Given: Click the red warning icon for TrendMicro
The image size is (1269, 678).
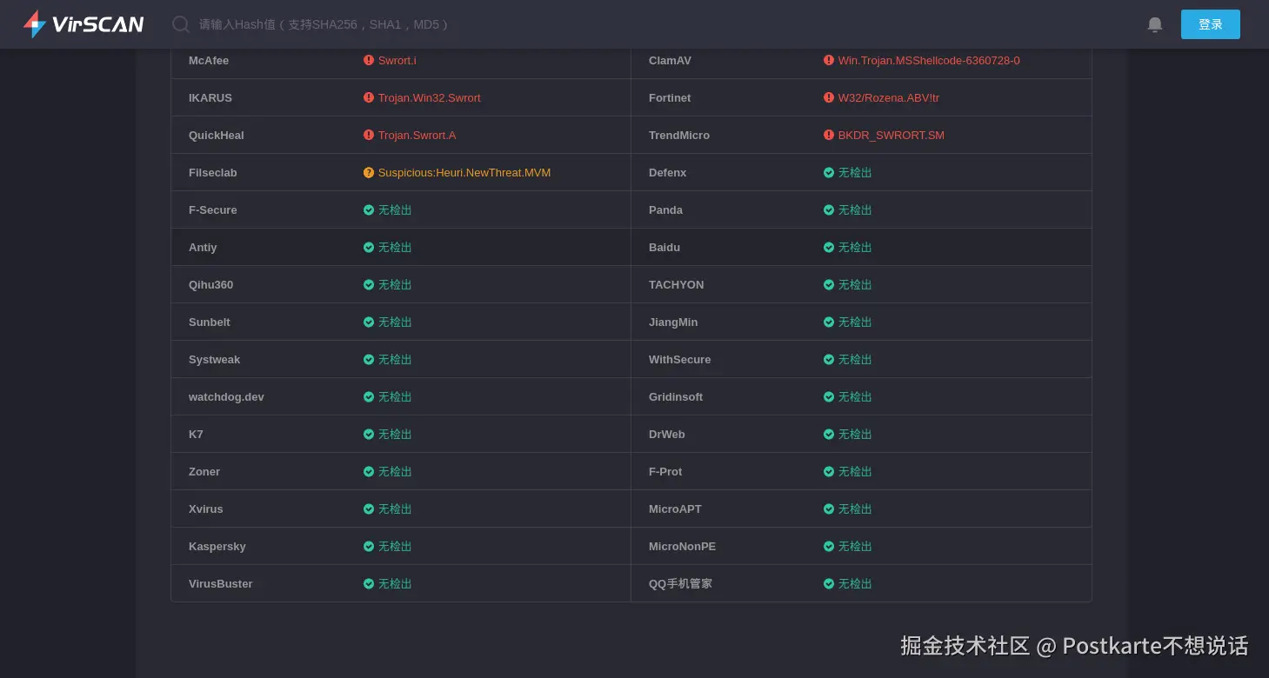Looking at the screenshot, I should point(829,136).
